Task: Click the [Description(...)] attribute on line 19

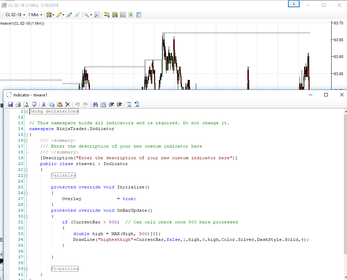Action: tap(139, 158)
